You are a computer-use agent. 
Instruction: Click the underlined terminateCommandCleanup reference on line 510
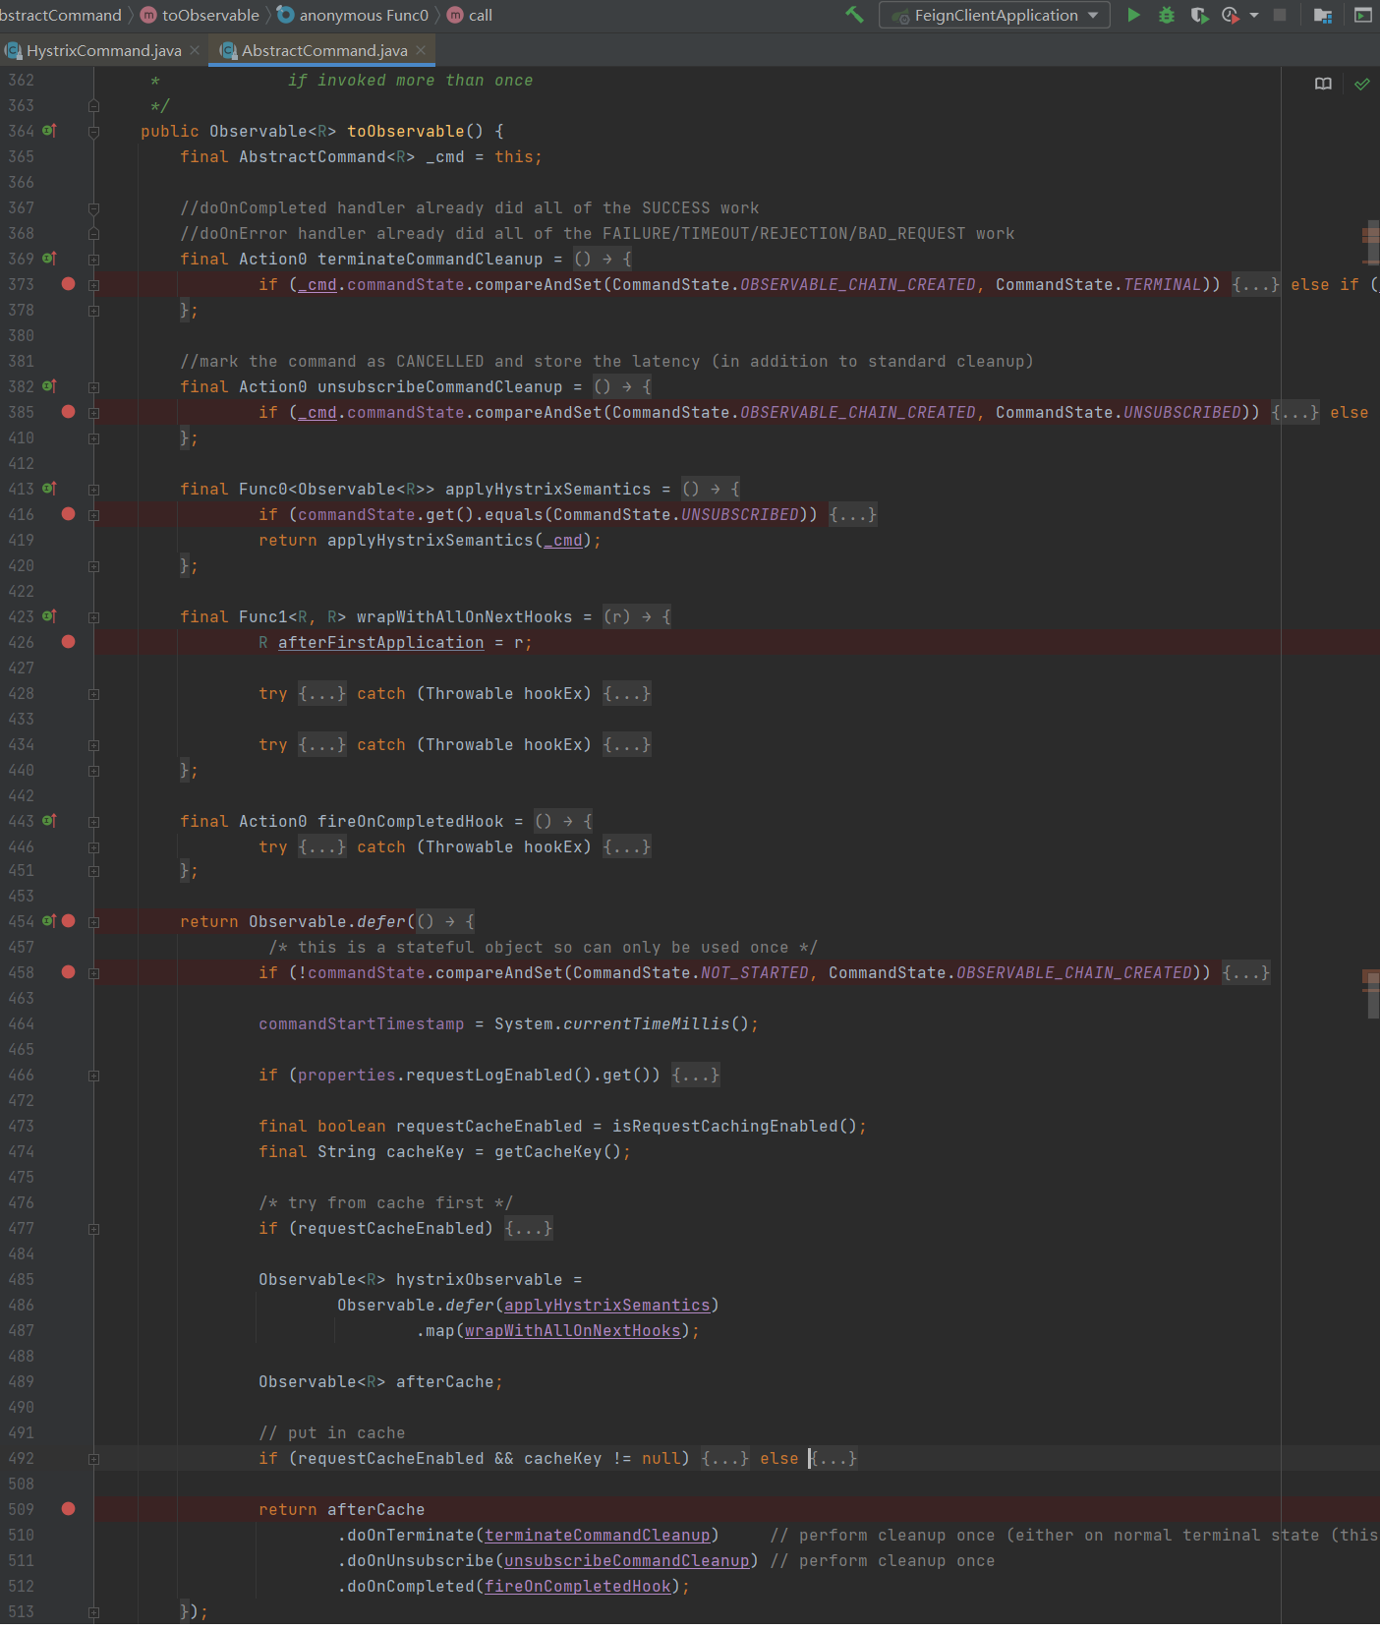(x=597, y=1535)
